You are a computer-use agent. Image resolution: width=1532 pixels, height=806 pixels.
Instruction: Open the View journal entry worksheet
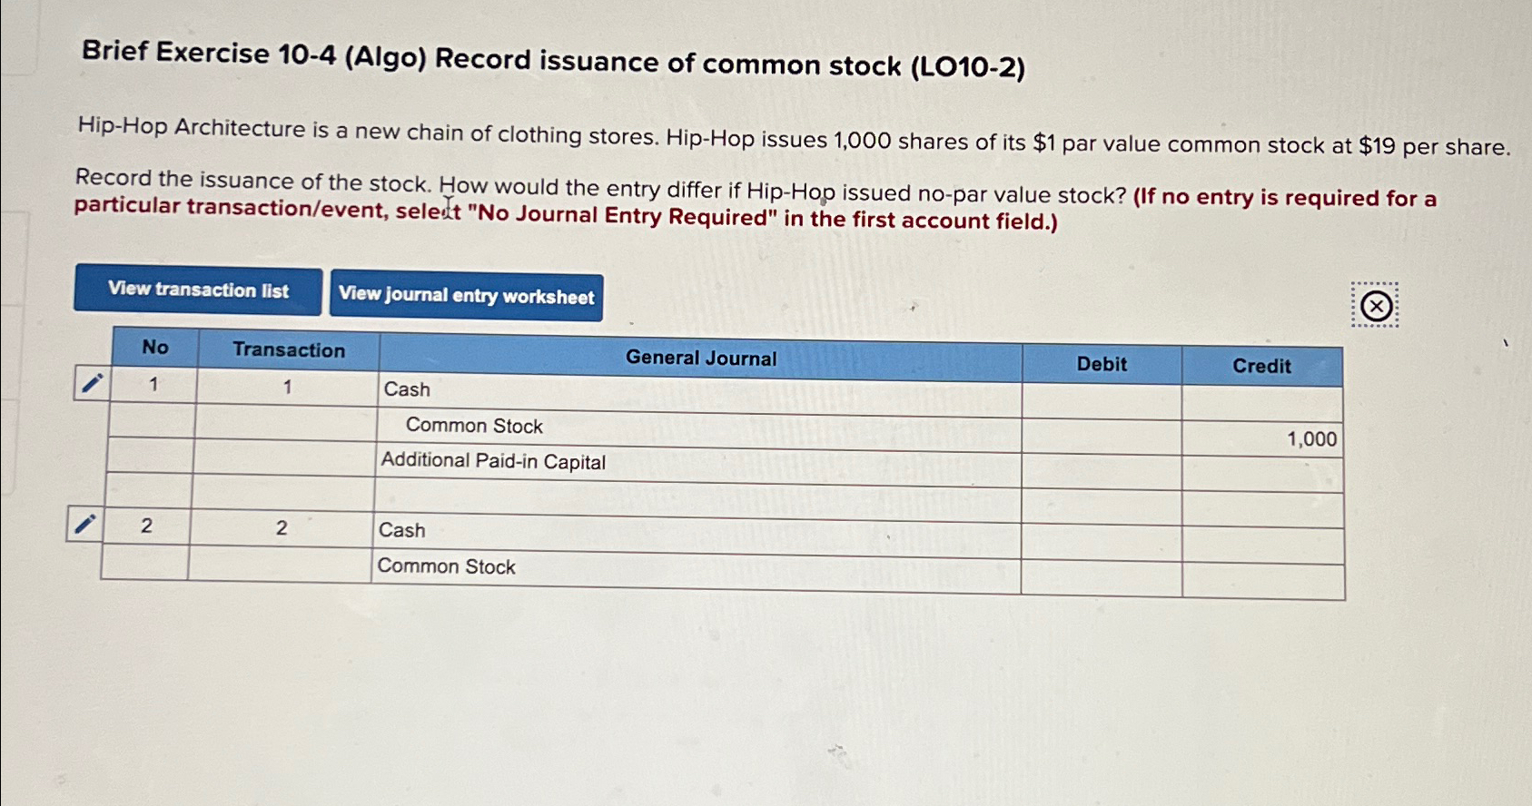tap(467, 296)
